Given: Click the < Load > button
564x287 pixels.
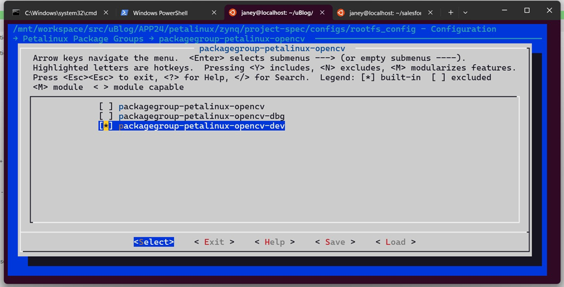Looking at the screenshot, I should click(x=396, y=242).
